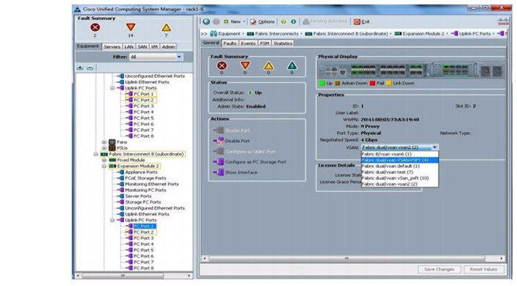The width and height of the screenshot is (517, 286).
Task: Collapse the upper Uplink FC Ports node
Action: (113, 88)
